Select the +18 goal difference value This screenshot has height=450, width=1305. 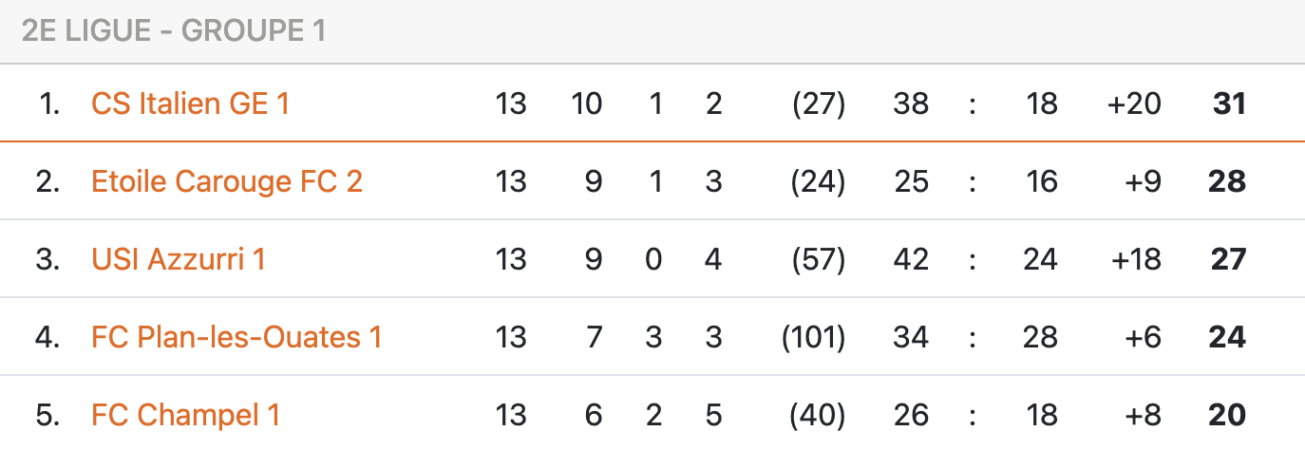point(1134,258)
